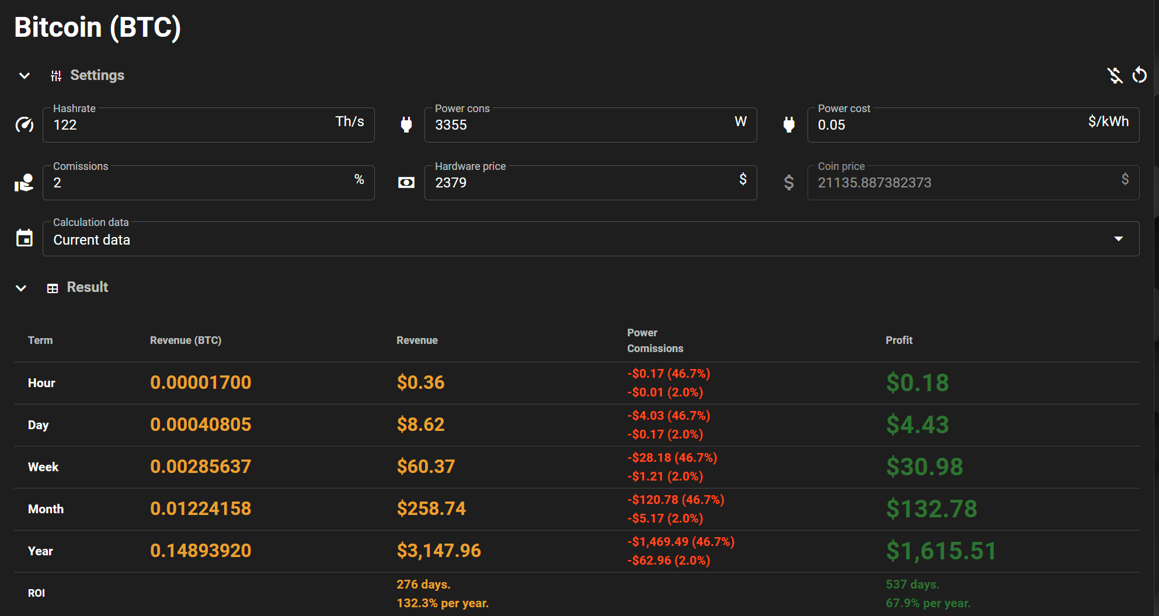Click the hashrate speedometer icon
Image resolution: width=1159 pixels, height=616 pixels.
click(25, 124)
